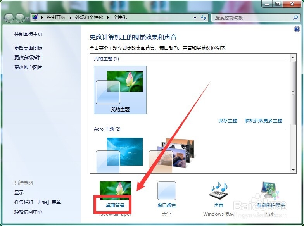
Task: Click the Forward navigation arrow
Action: (20, 18)
